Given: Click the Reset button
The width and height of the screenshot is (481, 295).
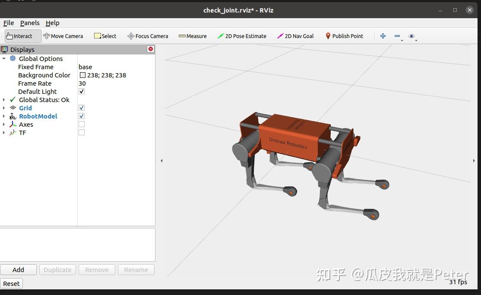Looking at the screenshot, I should [11, 284].
